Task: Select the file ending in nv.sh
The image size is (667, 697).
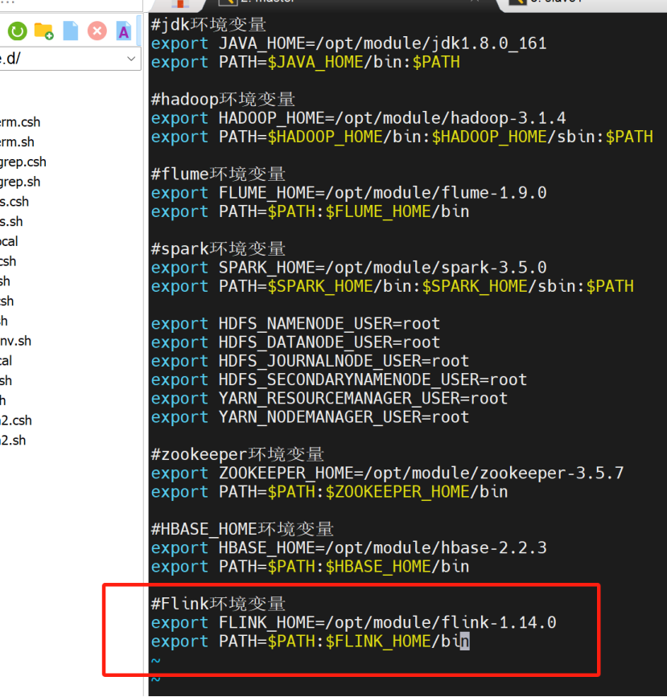Action: tap(15, 342)
